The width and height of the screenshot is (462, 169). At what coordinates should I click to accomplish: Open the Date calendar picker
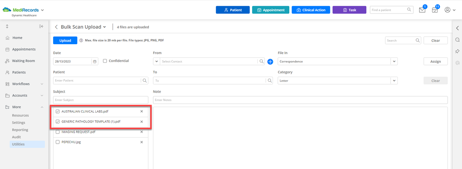pos(95,61)
